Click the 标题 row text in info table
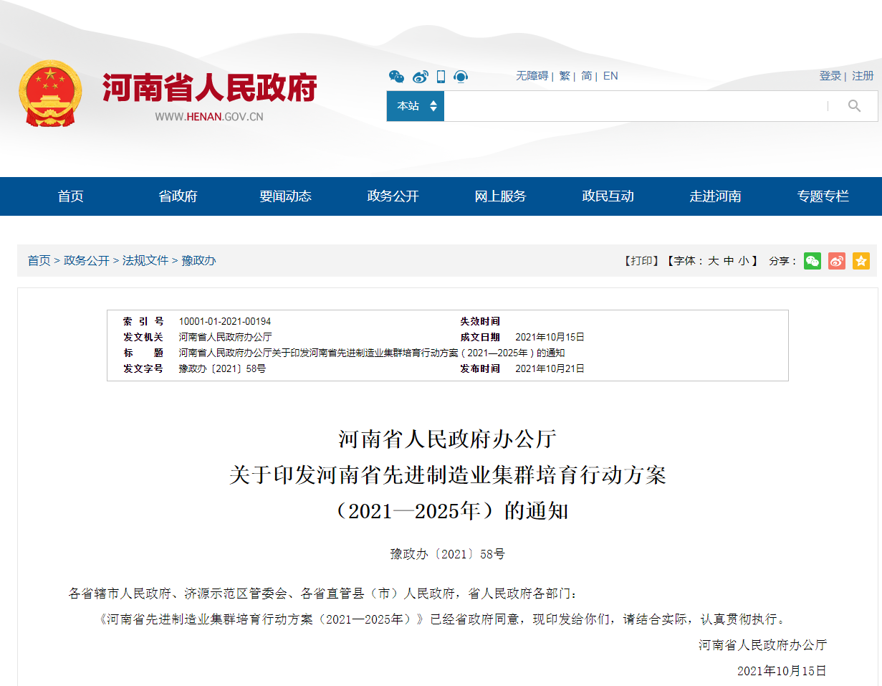The image size is (882, 686). [372, 353]
